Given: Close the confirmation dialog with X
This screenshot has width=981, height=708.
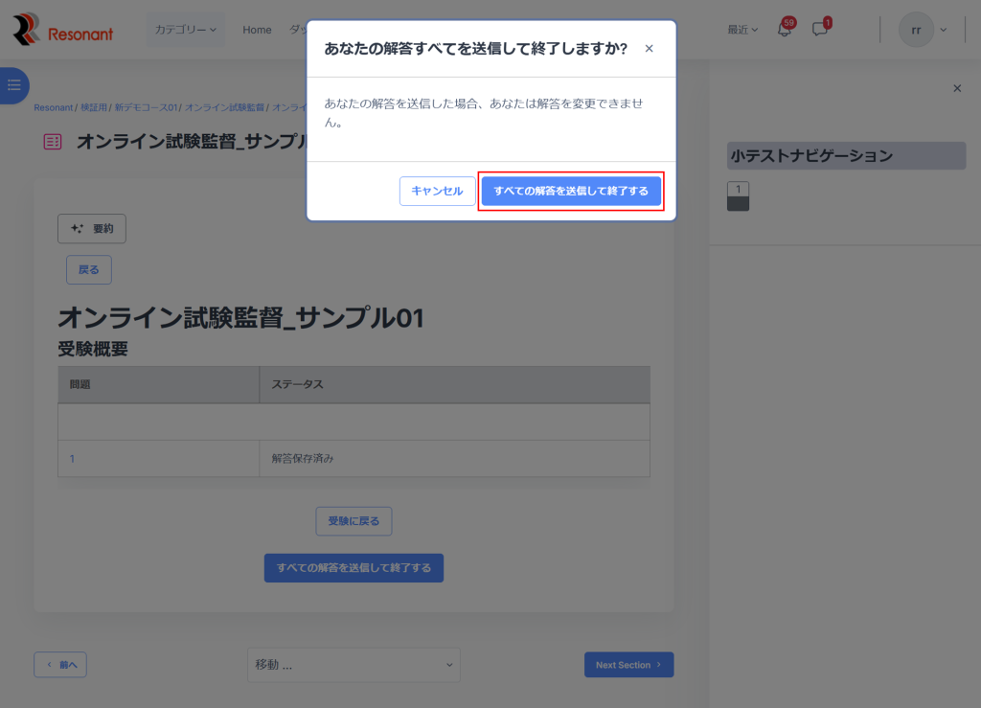Looking at the screenshot, I should [x=650, y=49].
